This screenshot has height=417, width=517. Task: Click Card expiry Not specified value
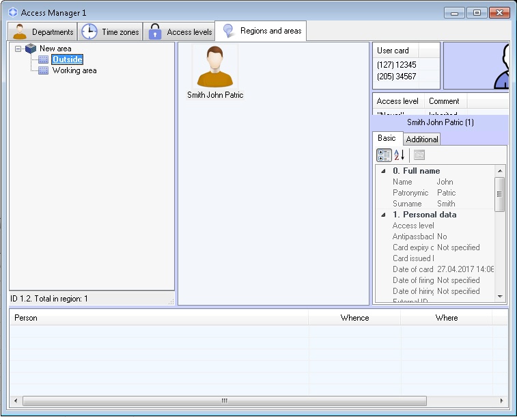click(458, 247)
